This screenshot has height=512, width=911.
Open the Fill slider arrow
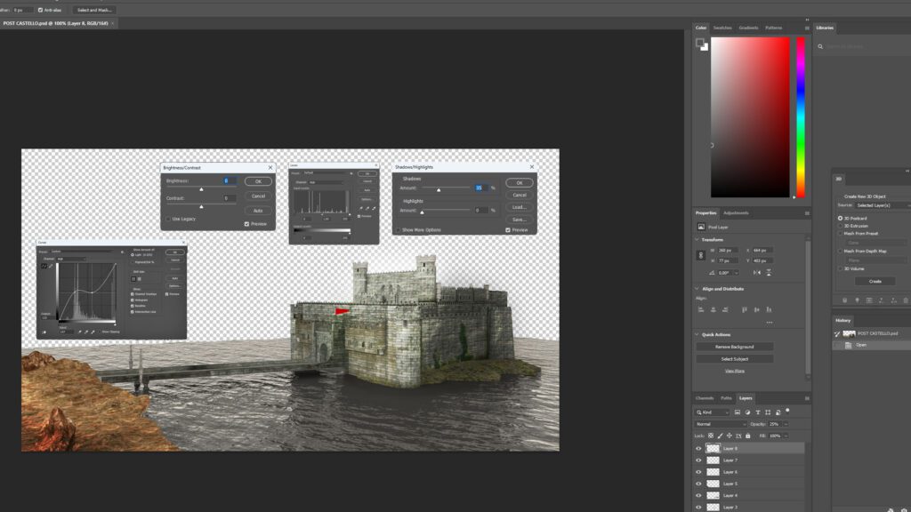tap(786, 436)
